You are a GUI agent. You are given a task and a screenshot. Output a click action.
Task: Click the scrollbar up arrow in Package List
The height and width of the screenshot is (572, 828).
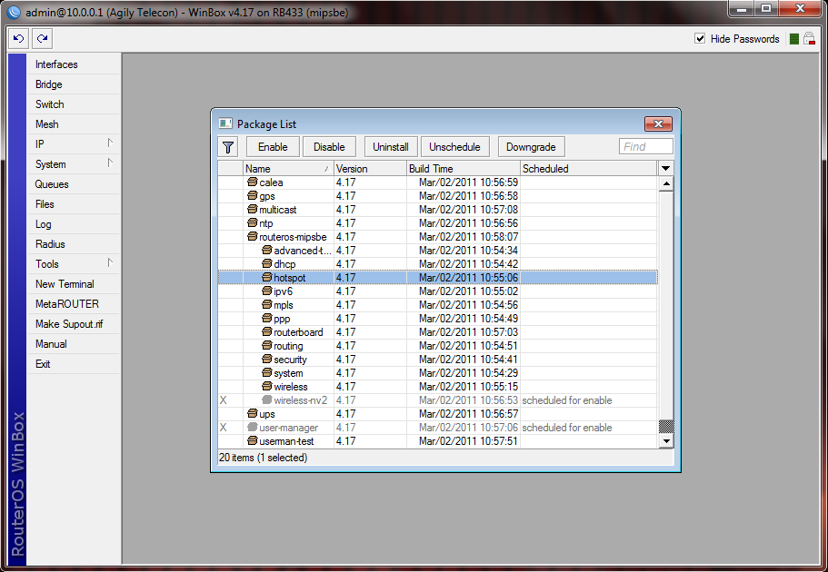pos(666,183)
